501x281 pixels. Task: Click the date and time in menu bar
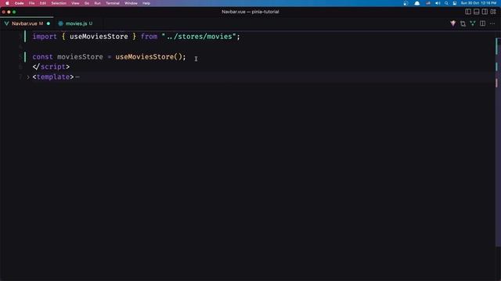pos(478,3)
